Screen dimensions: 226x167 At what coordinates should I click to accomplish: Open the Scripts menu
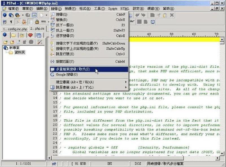[x=113, y=9]
